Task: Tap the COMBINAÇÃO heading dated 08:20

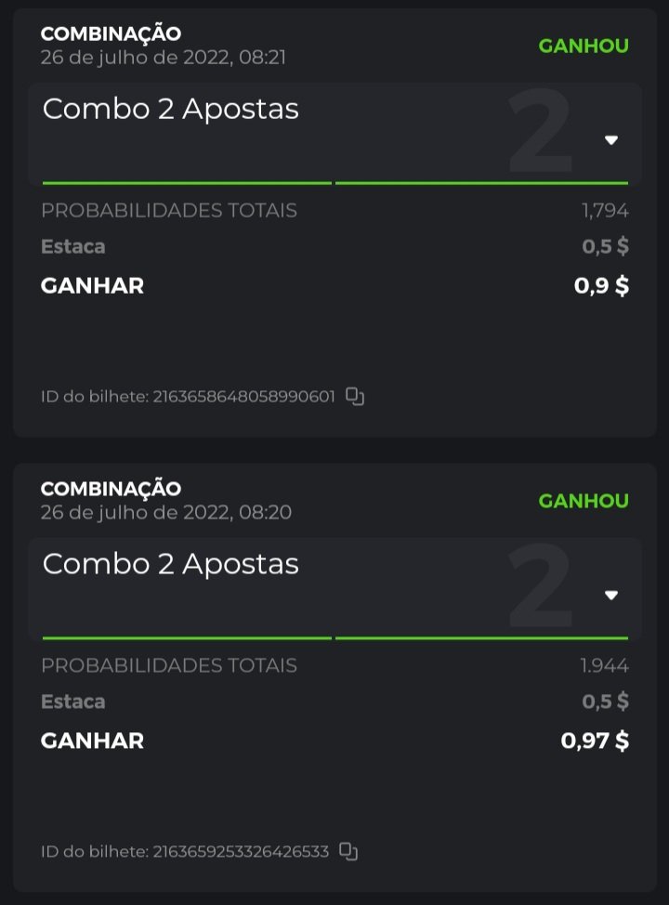Action: (x=111, y=489)
